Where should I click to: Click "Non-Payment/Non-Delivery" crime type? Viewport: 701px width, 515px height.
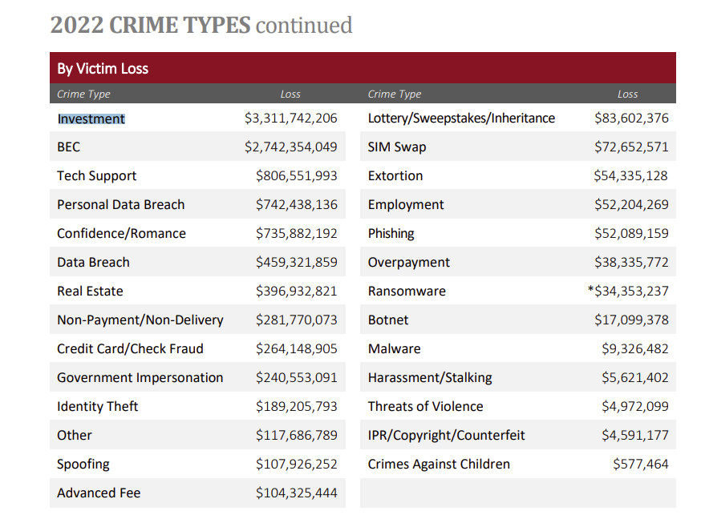coord(140,320)
